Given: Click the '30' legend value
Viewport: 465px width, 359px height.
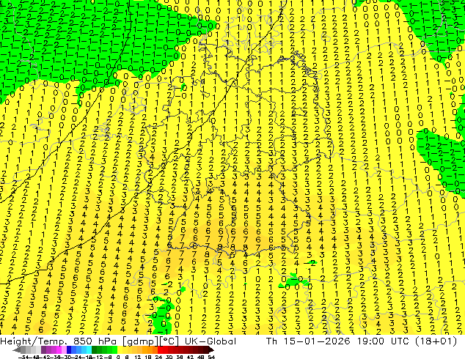Looking at the screenshot, I should click(x=169, y=357).
